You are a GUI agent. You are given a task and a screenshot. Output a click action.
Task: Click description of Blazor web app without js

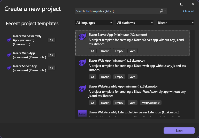coord(137,68)
